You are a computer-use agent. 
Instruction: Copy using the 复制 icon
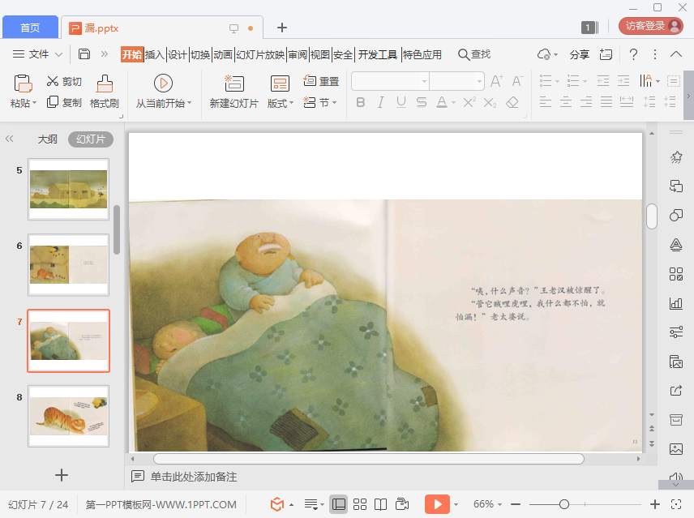point(53,102)
